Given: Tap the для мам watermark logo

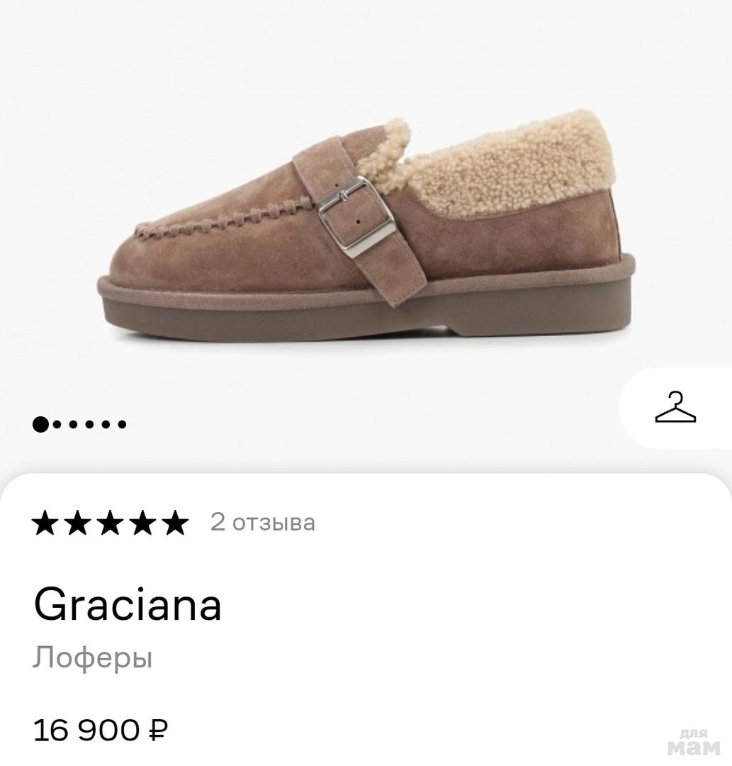Looking at the screenshot, I should 693,742.
